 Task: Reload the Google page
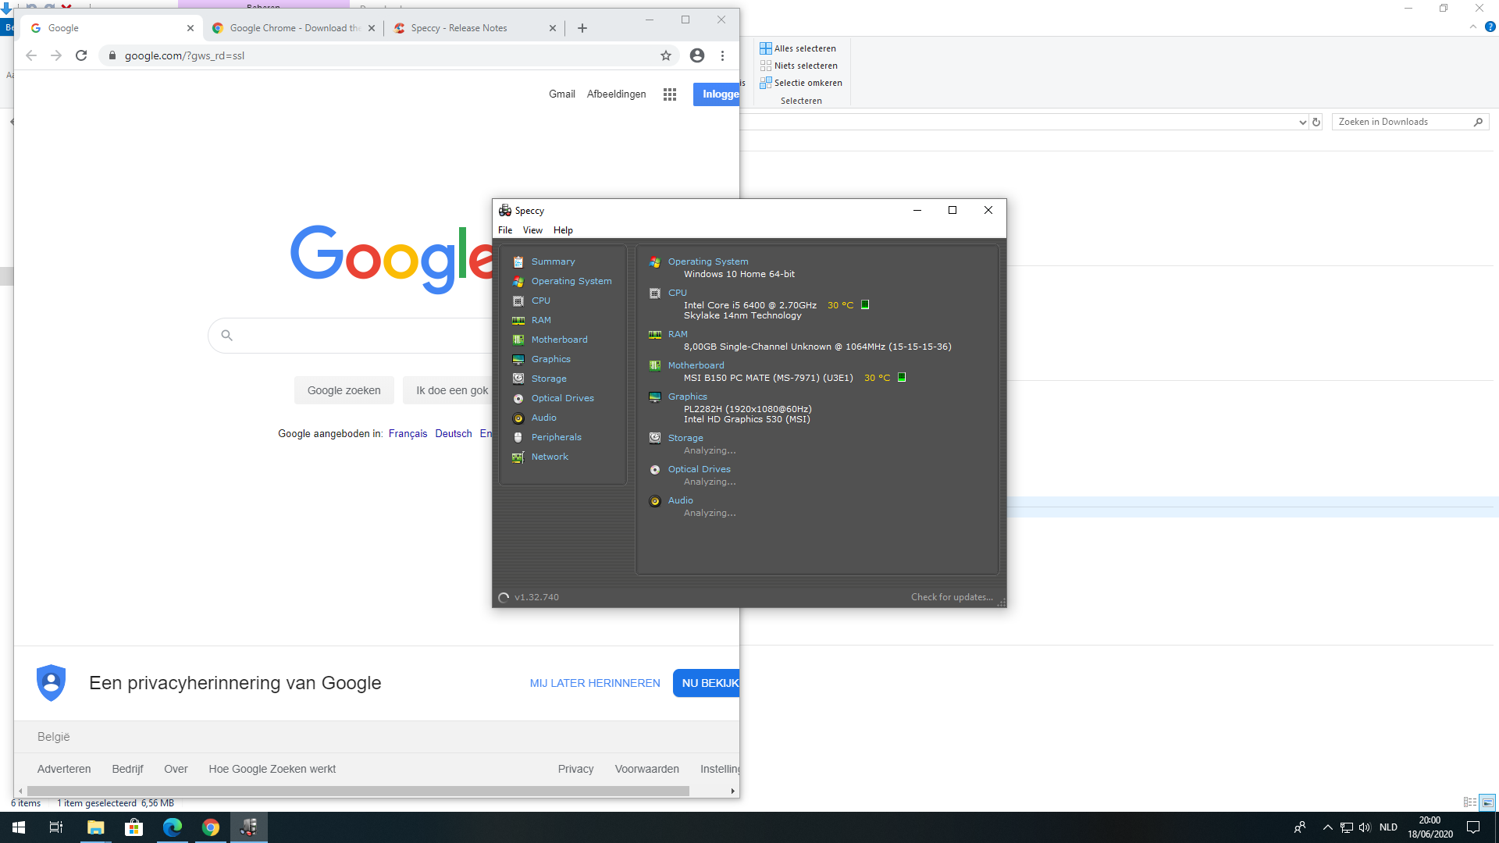(81, 55)
